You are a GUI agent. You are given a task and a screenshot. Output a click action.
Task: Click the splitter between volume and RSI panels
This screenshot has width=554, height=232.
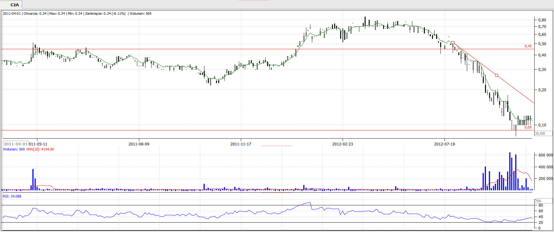point(277,193)
